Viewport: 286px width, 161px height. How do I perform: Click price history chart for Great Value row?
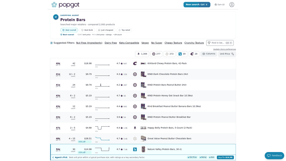[102, 138]
